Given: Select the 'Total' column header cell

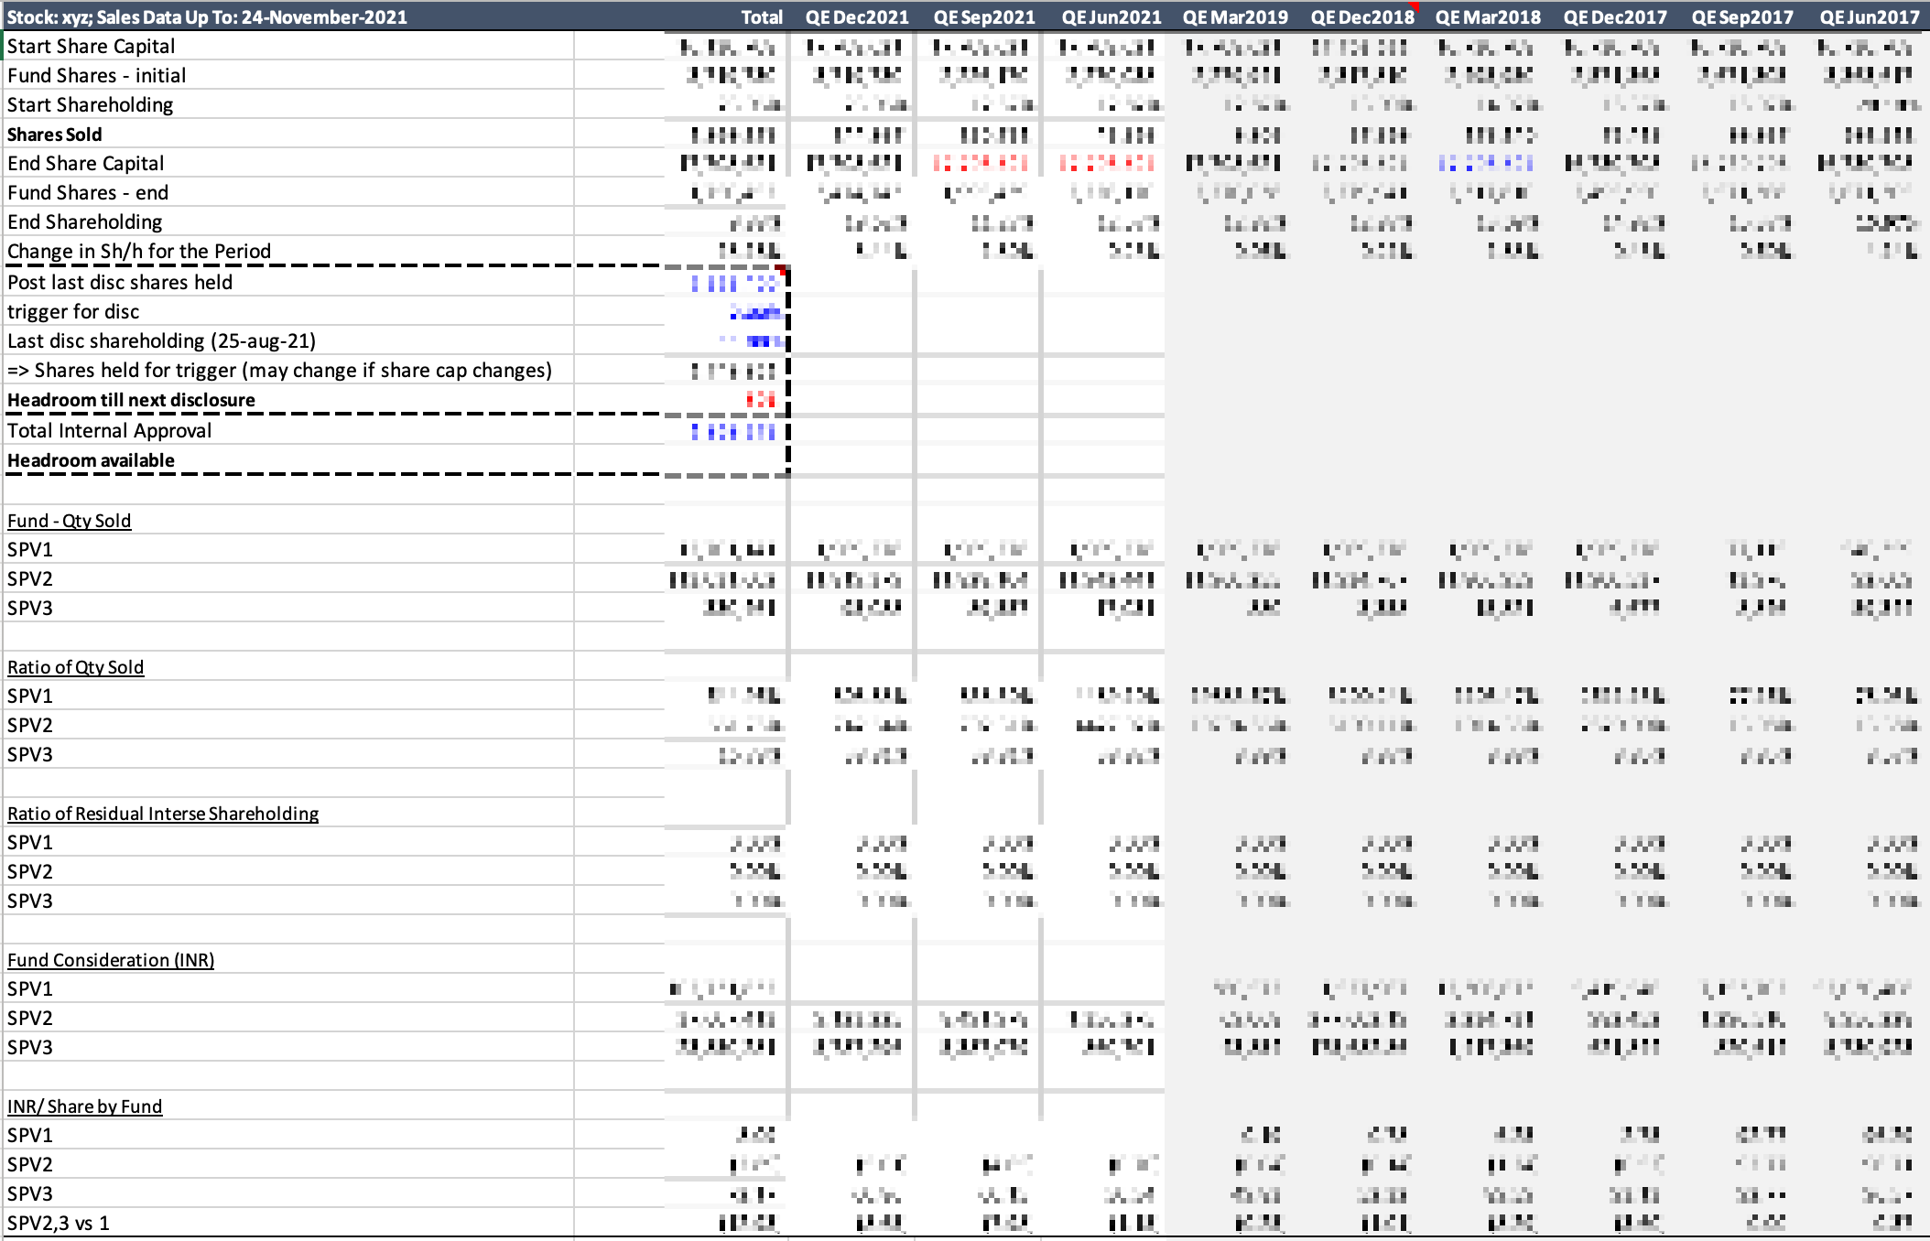Looking at the screenshot, I should 761,17.
